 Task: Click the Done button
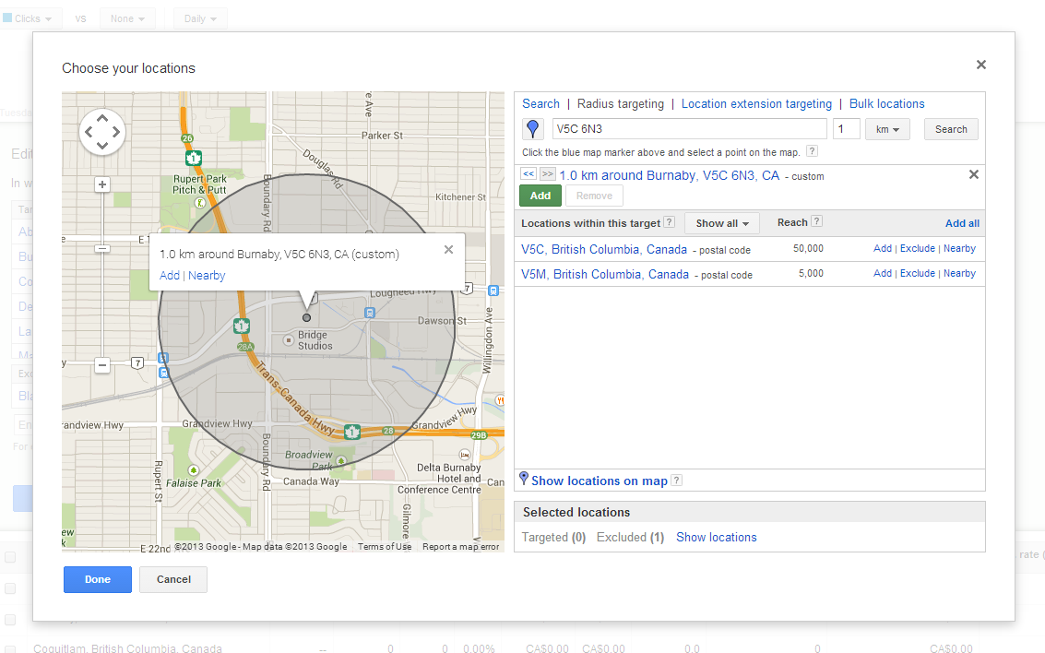[98, 579]
